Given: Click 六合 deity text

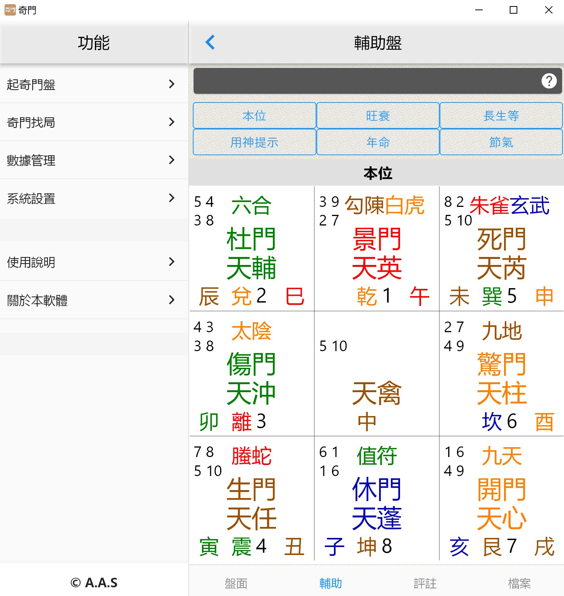Looking at the screenshot, I should (251, 205).
